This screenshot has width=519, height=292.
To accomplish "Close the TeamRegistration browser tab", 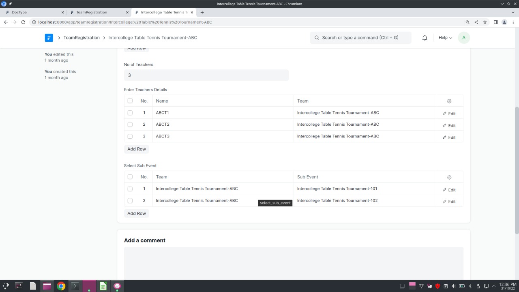I will click(127, 12).
